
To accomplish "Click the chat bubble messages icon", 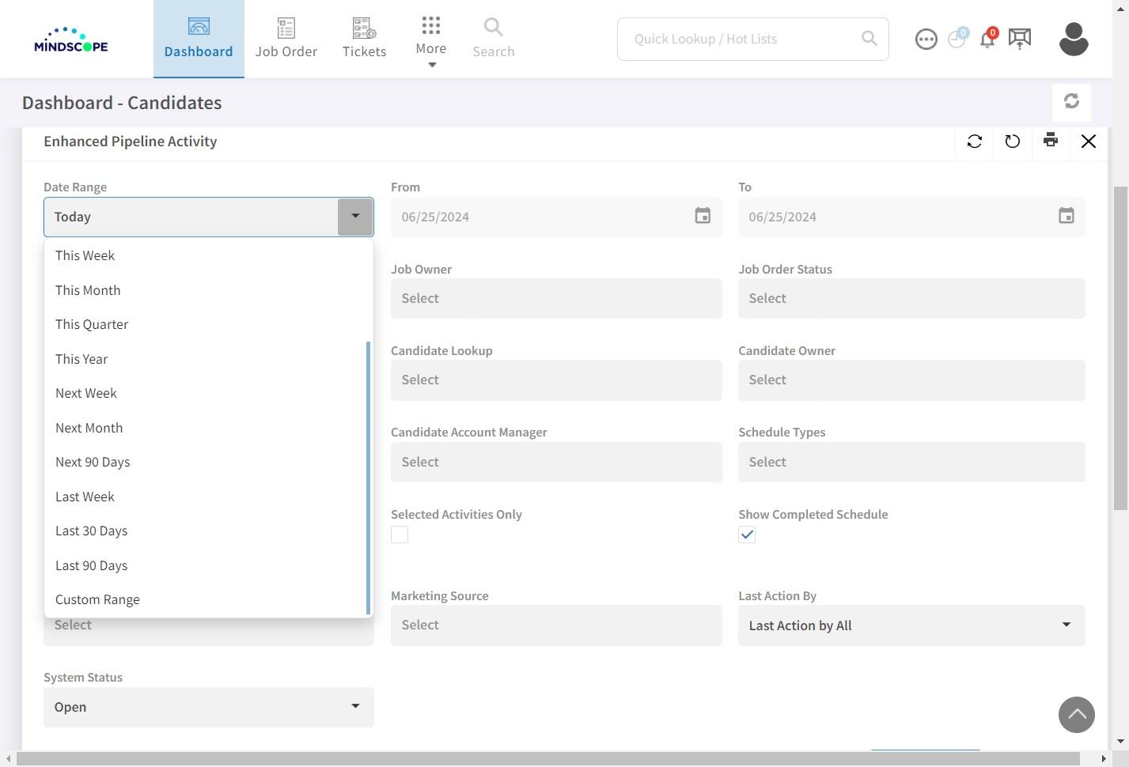I will coord(926,39).
